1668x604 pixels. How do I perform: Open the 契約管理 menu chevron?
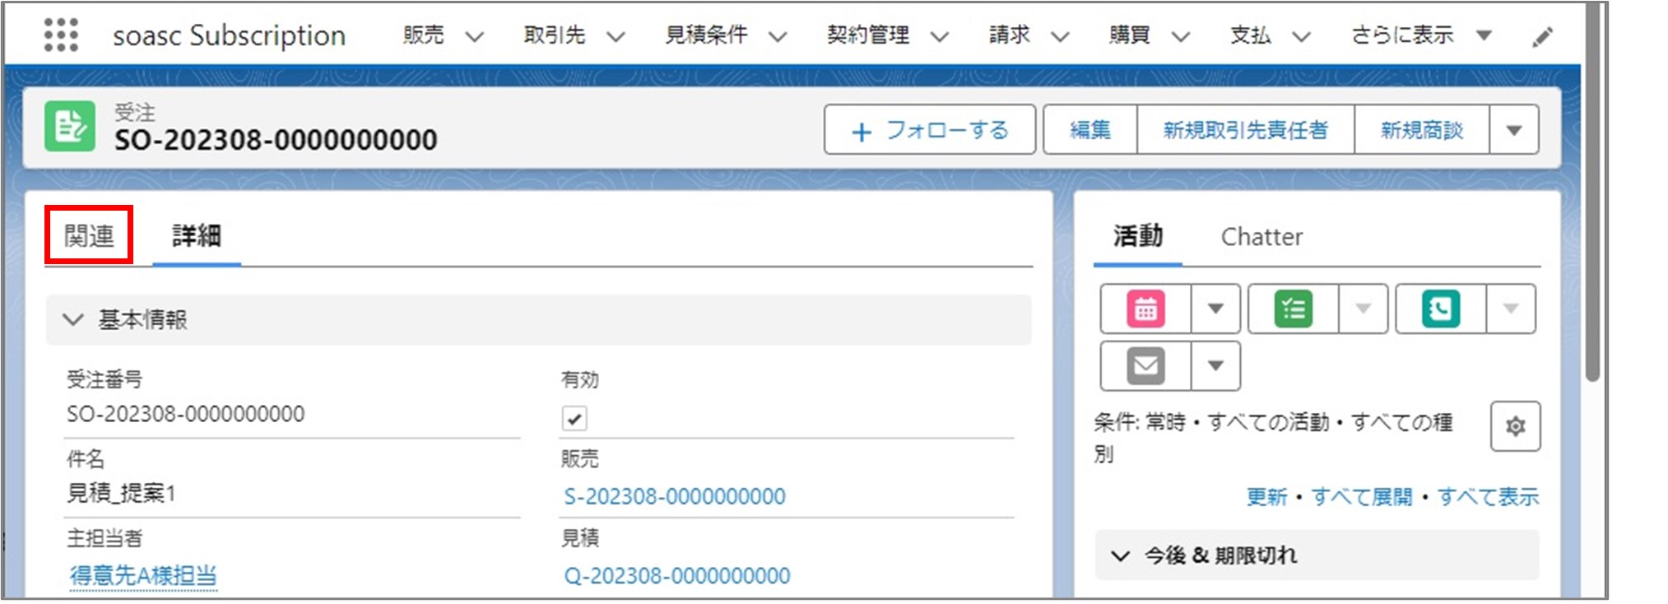point(939,36)
